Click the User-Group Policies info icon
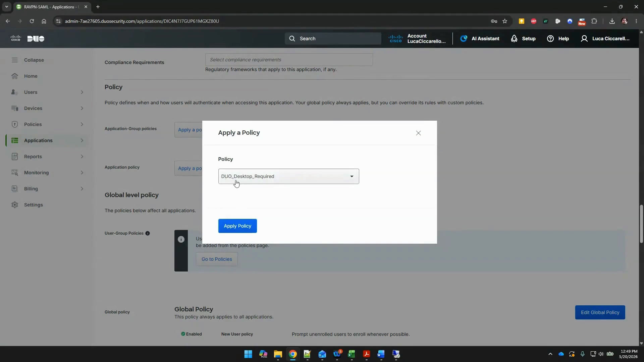This screenshot has width=644, height=362. click(148, 233)
